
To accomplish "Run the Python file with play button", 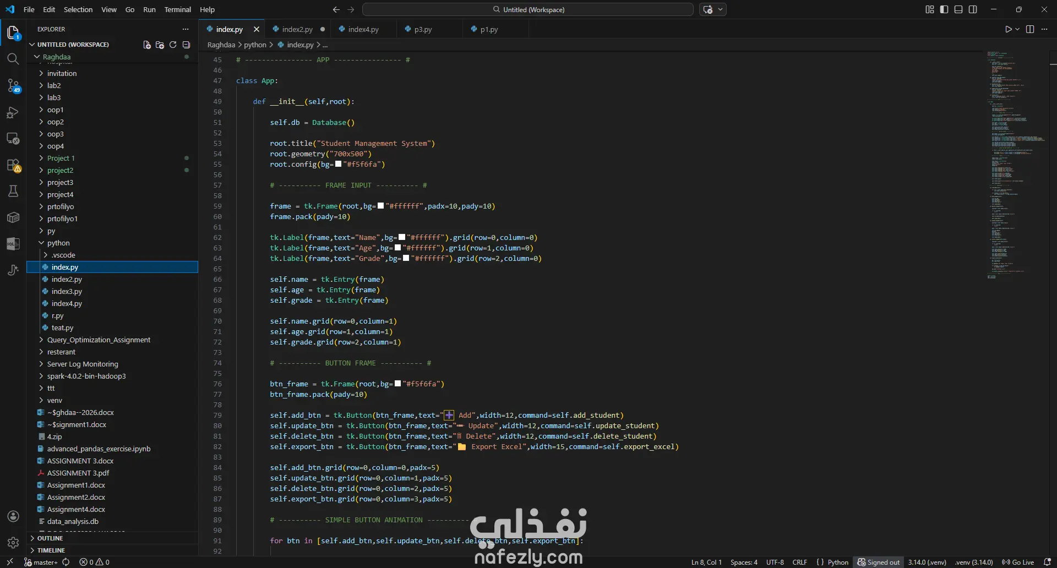I will (x=1008, y=29).
